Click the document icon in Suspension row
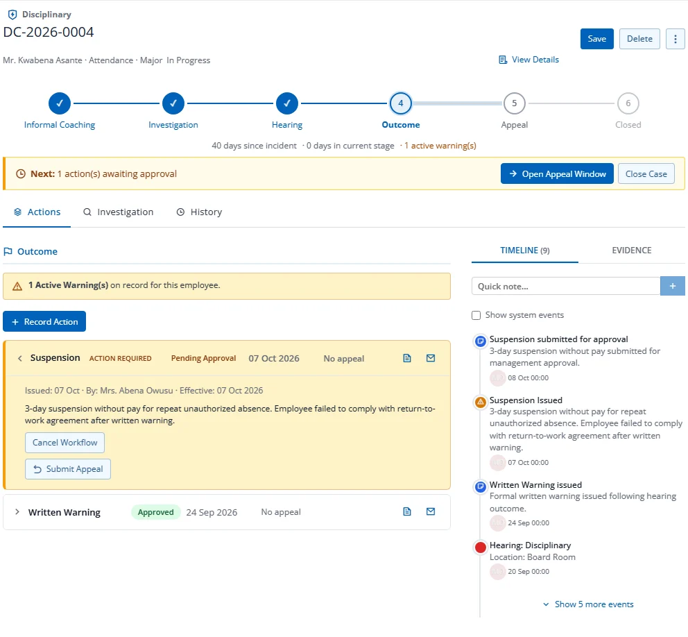Image resolution: width=688 pixels, height=637 pixels. tap(407, 358)
